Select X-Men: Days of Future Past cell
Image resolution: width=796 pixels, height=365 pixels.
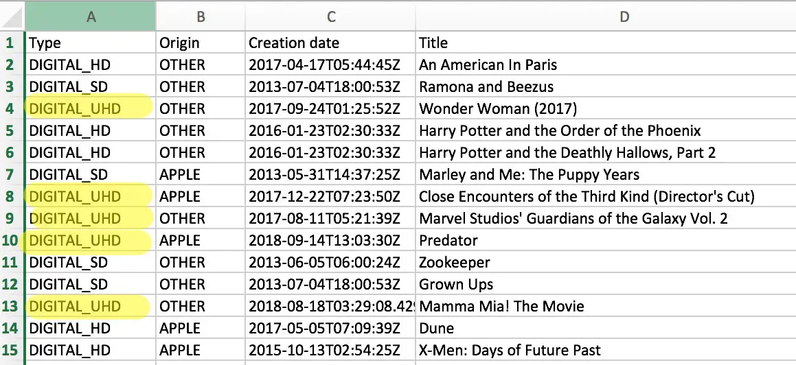point(606,350)
